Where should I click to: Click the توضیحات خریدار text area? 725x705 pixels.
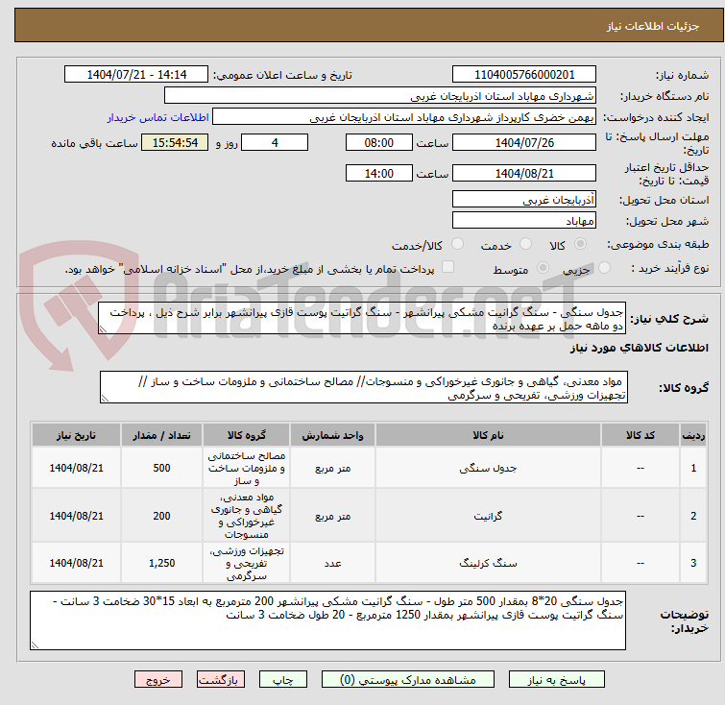point(327,620)
